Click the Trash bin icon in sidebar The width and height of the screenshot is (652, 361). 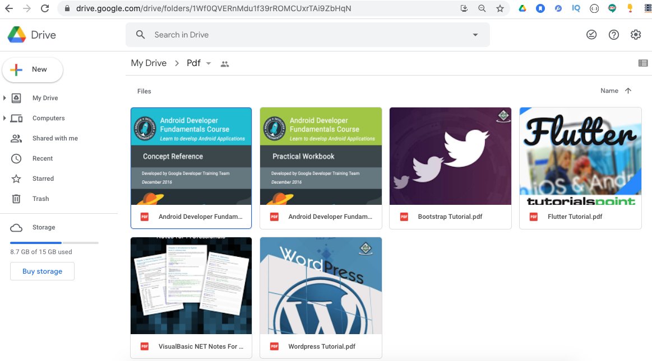pos(16,199)
